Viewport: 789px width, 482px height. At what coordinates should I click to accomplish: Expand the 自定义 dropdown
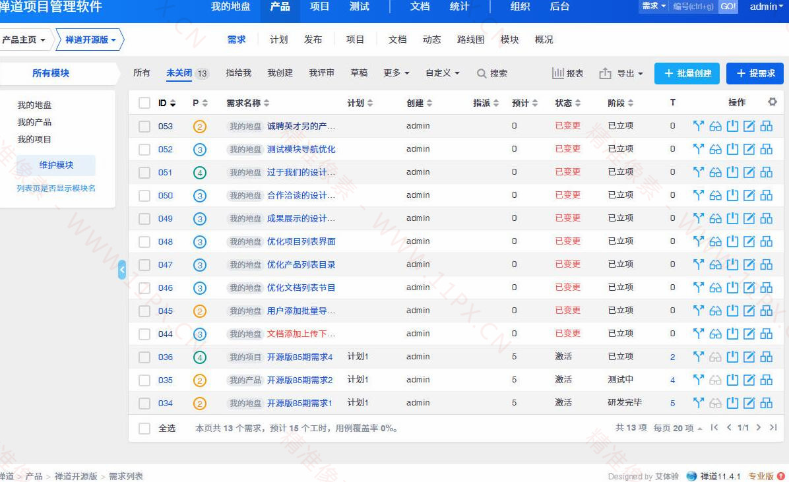point(442,73)
